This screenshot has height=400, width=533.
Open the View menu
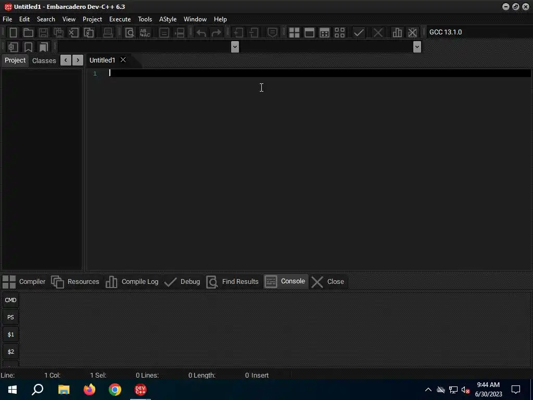(x=69, y=19)
